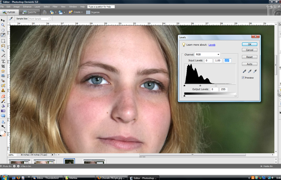This screenshot has height=180, width=281.
Task: Click the Output Levels 255 field
Action: coord(223,89)
